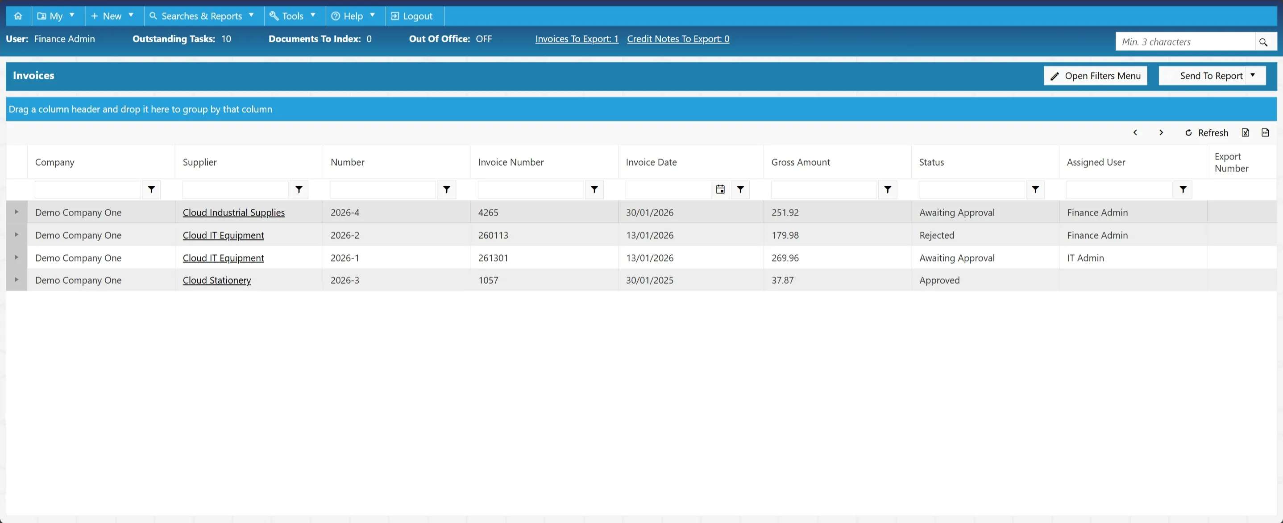Screen dimensions: 1283x523
Task: Sort by Assigned User column header
Action: (x=1096, y=162)
